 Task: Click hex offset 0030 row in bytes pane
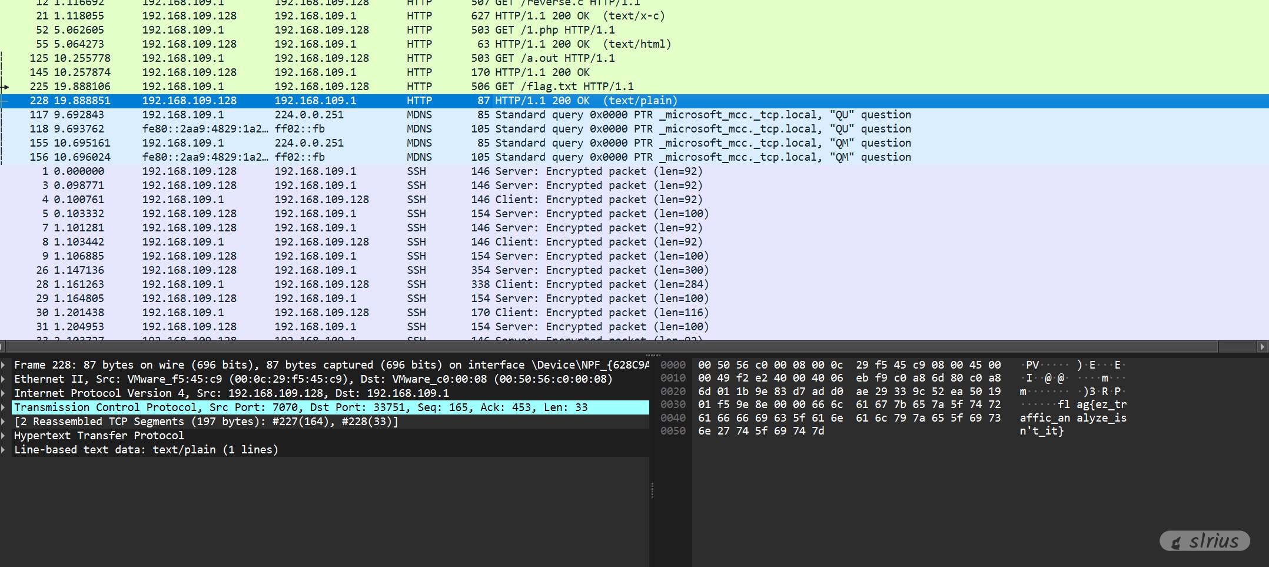click(673, 404)
